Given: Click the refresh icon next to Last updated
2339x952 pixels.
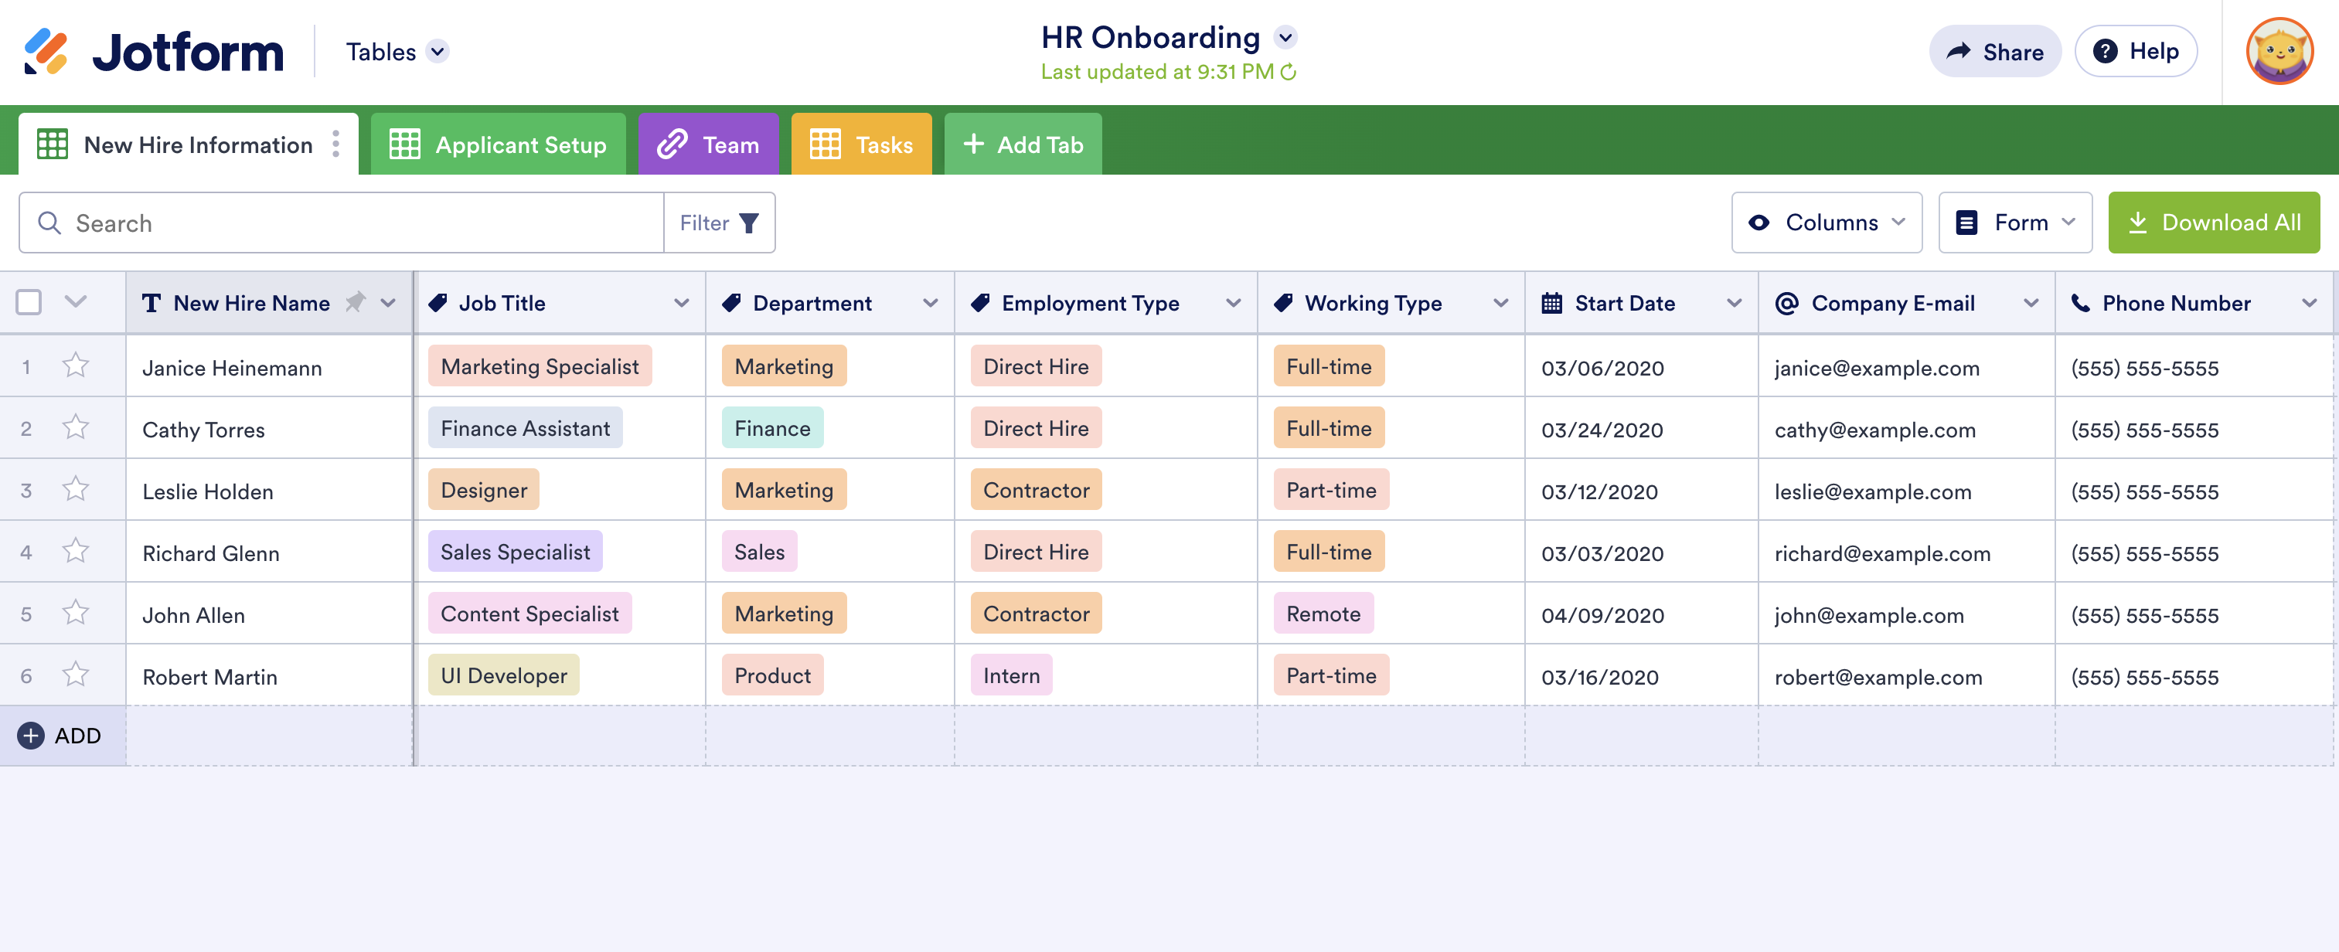Looking at the screenshot, I should click(x=1289, y=72).
